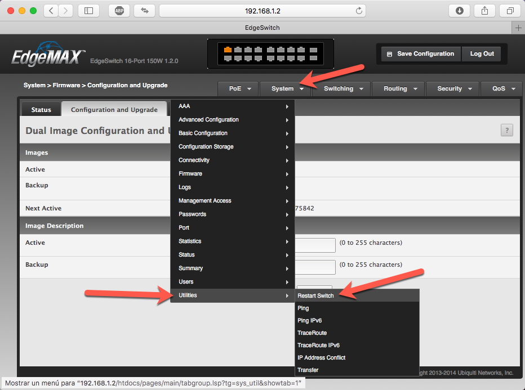The width and height of the screenshot is (525, 390).
Task: Click the Safari share icon
Action: tap(484, 11)
